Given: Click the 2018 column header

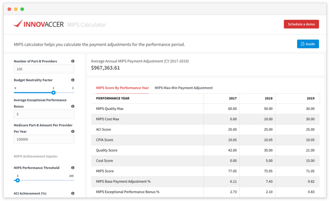Looking at the screenshot, I should 268,98.
